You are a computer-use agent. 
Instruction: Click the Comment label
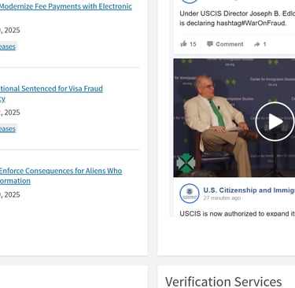pyautogui.click(x=230, y=44)
